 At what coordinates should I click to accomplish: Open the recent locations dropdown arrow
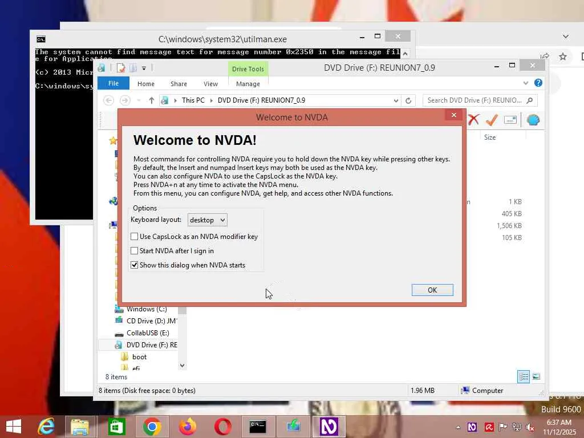click(x=139, y=100)
